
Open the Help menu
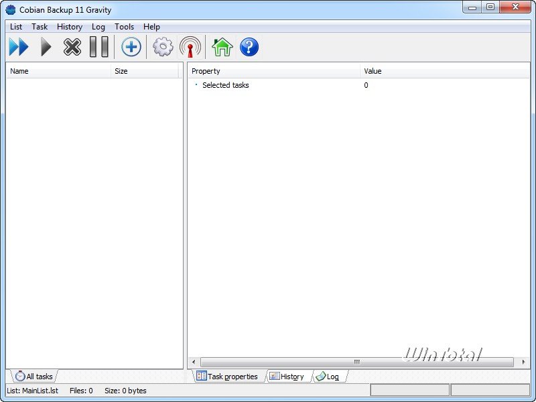pyautogui.click(x=151, y=27)
